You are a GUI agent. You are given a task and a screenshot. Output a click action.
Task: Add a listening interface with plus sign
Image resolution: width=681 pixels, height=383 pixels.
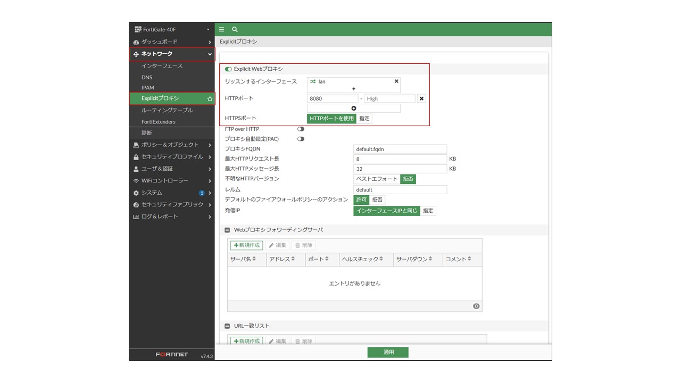pyautogui.click(x=354, y=89)
